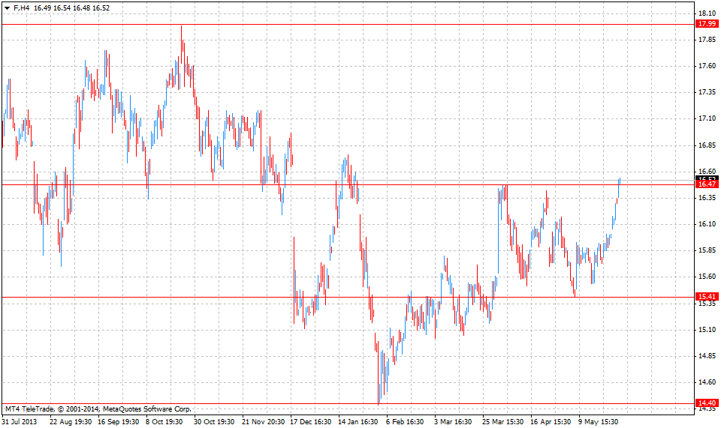The width and height of the screenshot is (724, 428).
Task: Click the 17.60 price axis label
Action: point(707,66)
